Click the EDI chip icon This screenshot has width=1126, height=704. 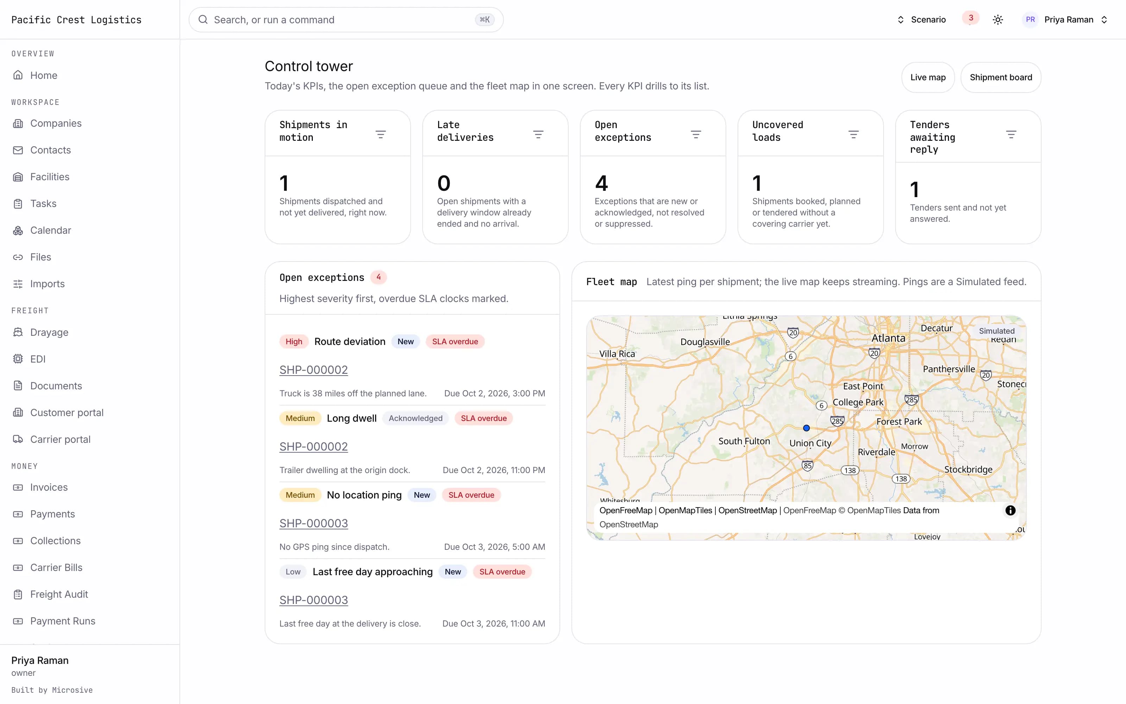tap(18, 359)
